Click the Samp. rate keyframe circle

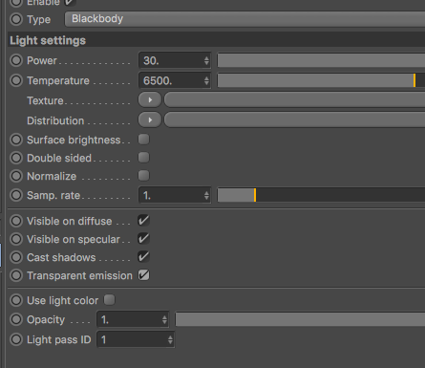click(16, 195)
